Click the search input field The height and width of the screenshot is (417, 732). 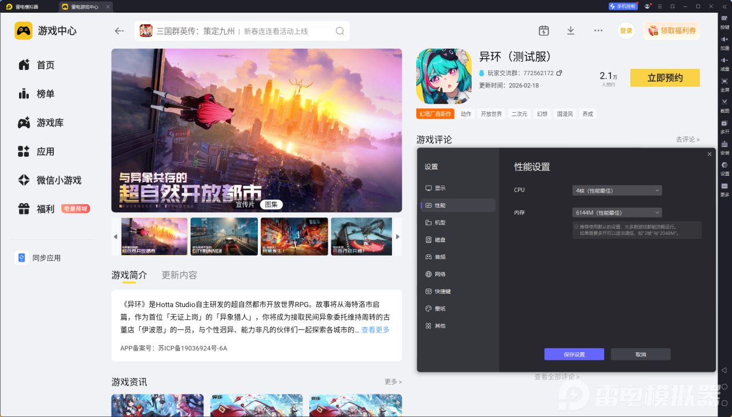pyautogui.click(x=242, y=31)
